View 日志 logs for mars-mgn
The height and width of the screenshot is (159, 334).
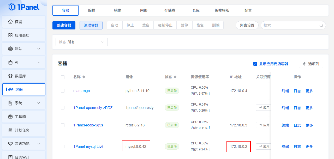click(297, 91)
